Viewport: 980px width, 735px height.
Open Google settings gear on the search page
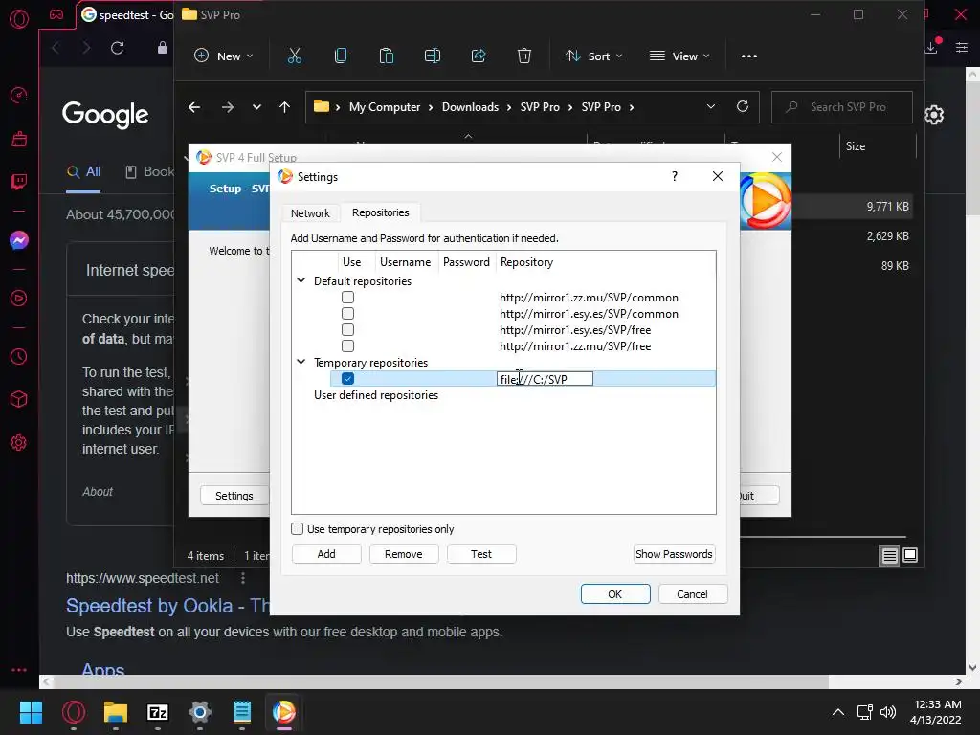(934, 115)
